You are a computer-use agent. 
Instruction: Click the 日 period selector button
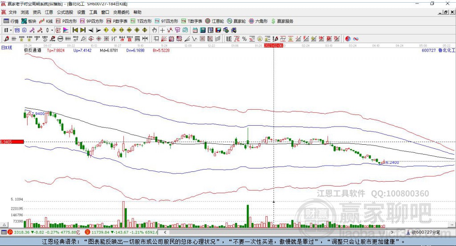pos(6,30)
